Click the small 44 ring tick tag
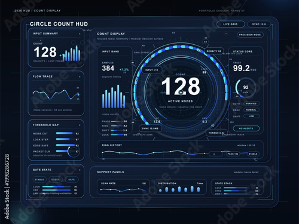 [x=133, y=122]
